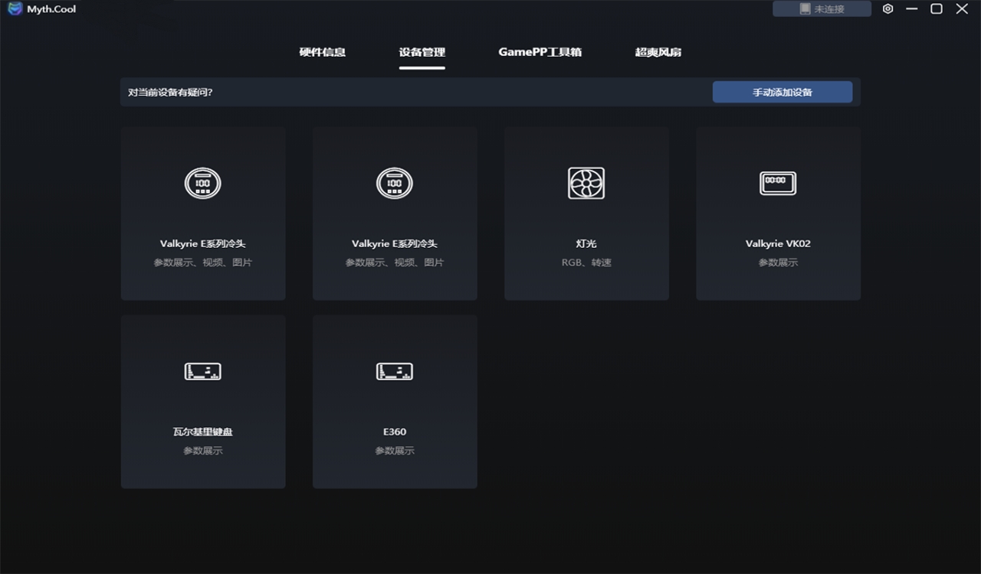Switch to the 硬件信息 tab
Viewport: 981px width, 574px height.
323,52
